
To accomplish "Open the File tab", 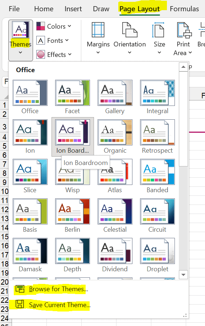I will coord(14,9).
